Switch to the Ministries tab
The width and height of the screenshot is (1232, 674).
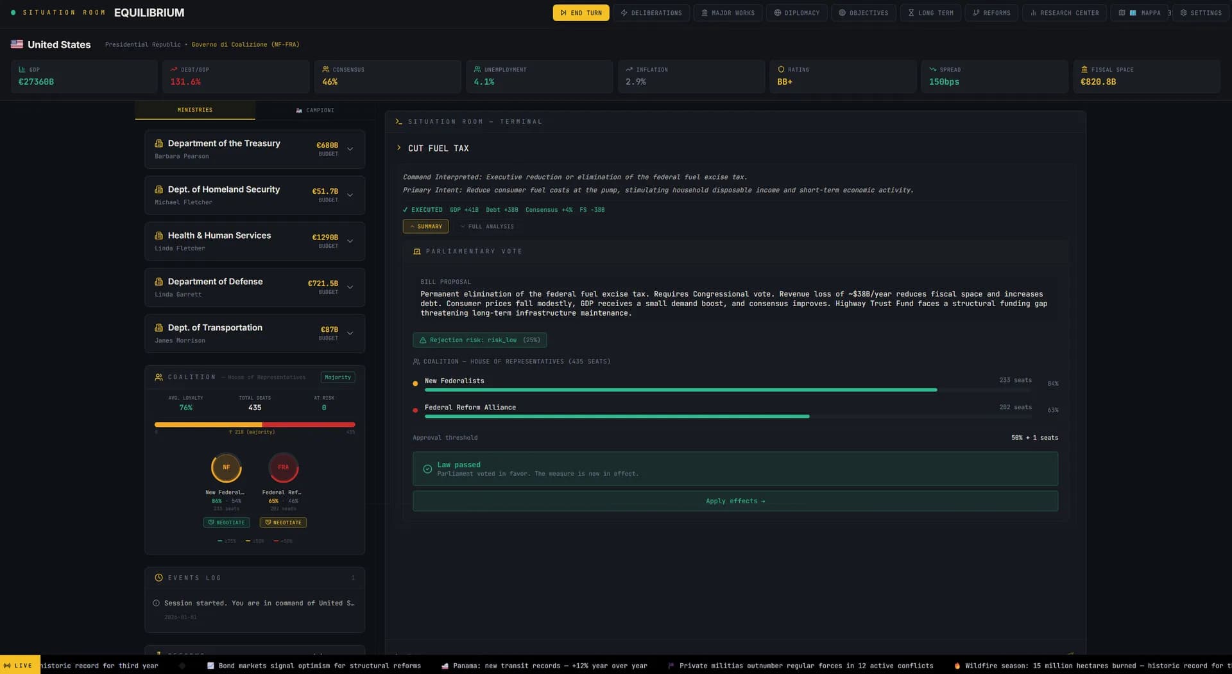195,110
